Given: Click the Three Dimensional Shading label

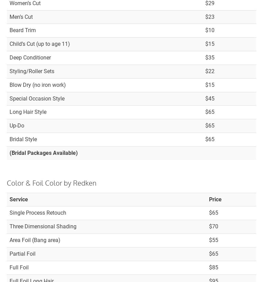Looking at the screenshot, I should pos(43,227).
